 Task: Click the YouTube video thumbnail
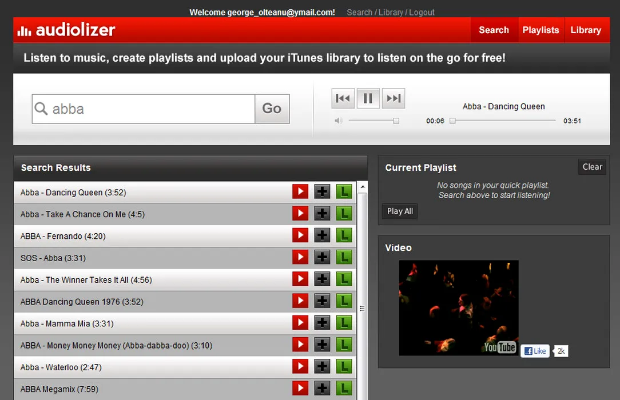[x=459, y=307]
